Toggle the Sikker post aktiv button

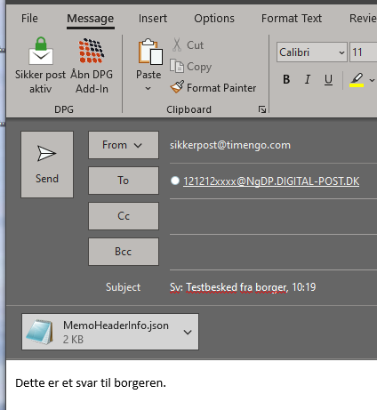(40, 65)
